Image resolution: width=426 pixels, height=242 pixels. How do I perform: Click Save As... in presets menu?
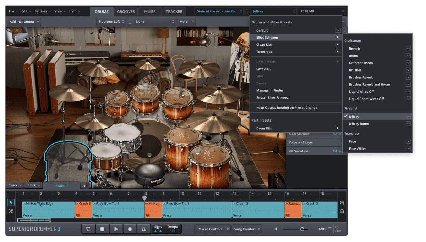pyautogui.click(x=263, y=69)
